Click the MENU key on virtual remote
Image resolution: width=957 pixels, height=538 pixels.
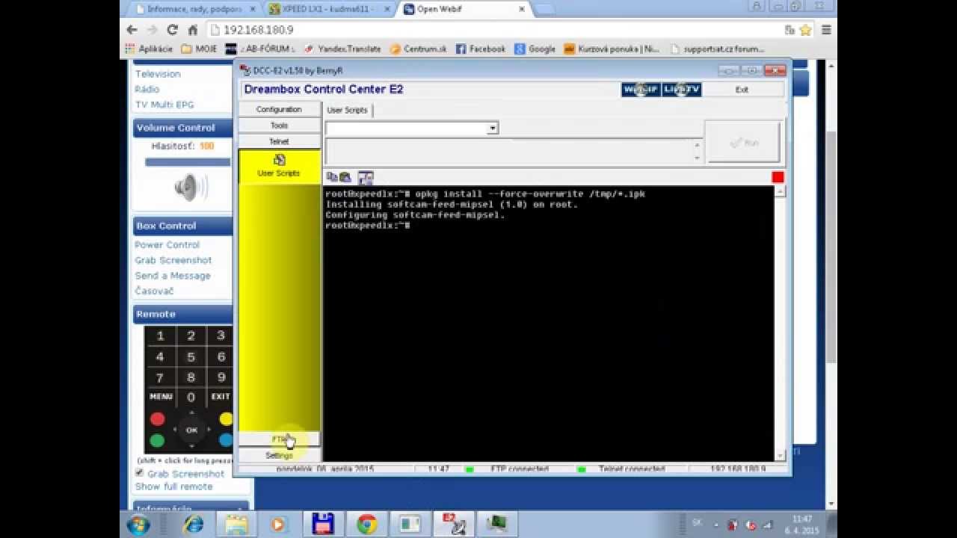tap(161, 397)
